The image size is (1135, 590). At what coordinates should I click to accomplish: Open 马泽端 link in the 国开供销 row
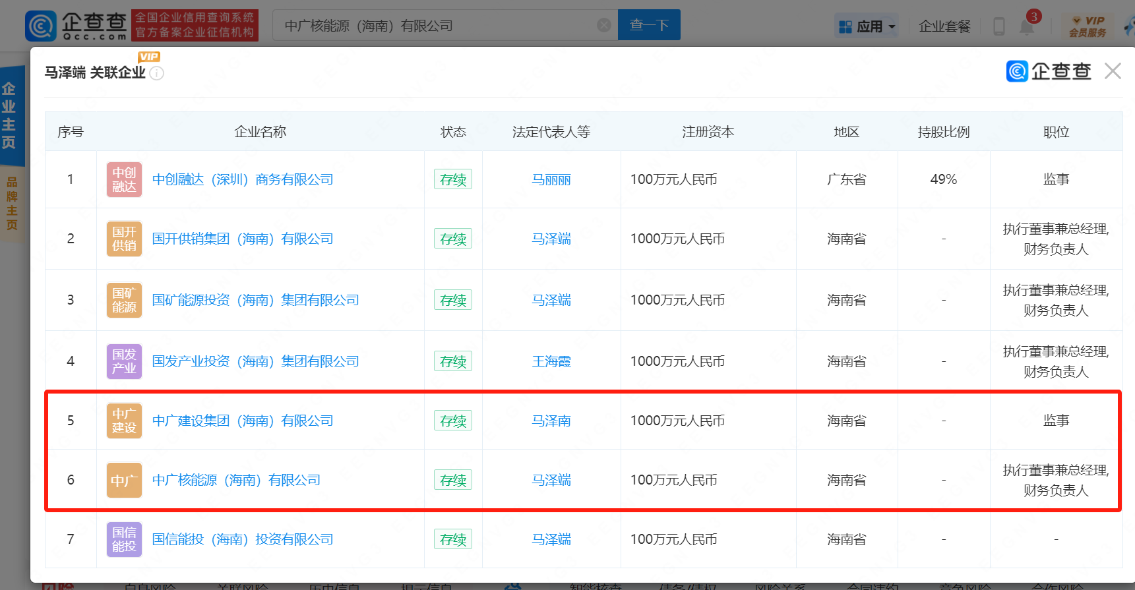[551, 239]
